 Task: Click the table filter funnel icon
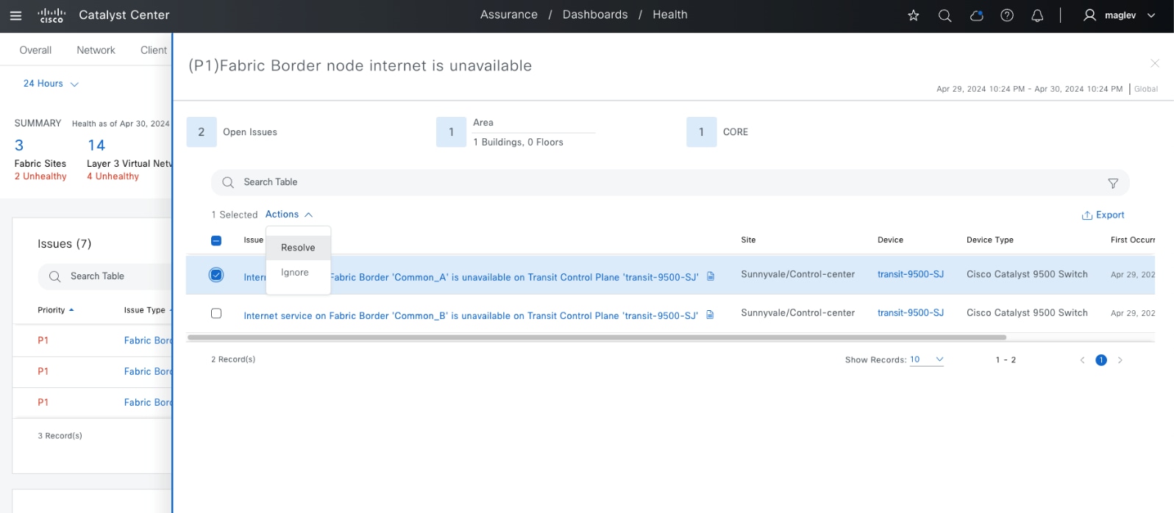click(x=1113, y=183)
